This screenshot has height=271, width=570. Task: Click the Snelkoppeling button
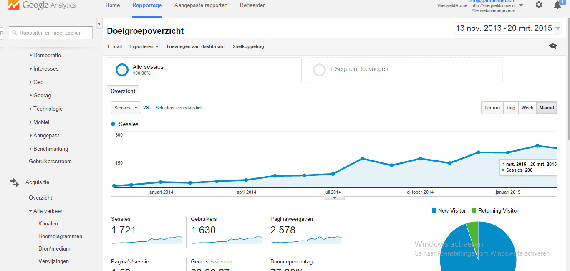[248, 46]
